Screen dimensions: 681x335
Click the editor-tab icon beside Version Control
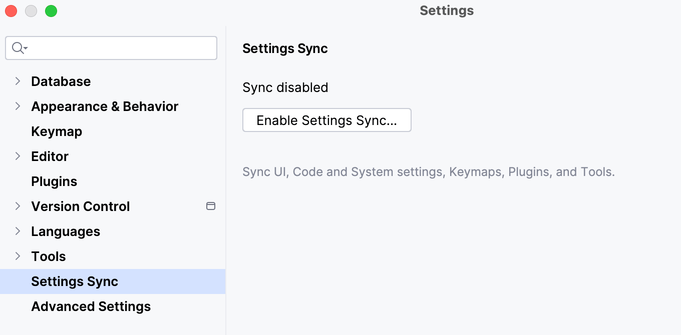(x=211, y=206)
